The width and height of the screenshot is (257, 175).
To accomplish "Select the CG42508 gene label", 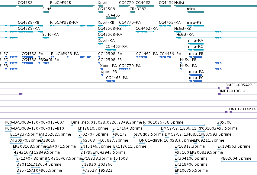I will point(107,9).
